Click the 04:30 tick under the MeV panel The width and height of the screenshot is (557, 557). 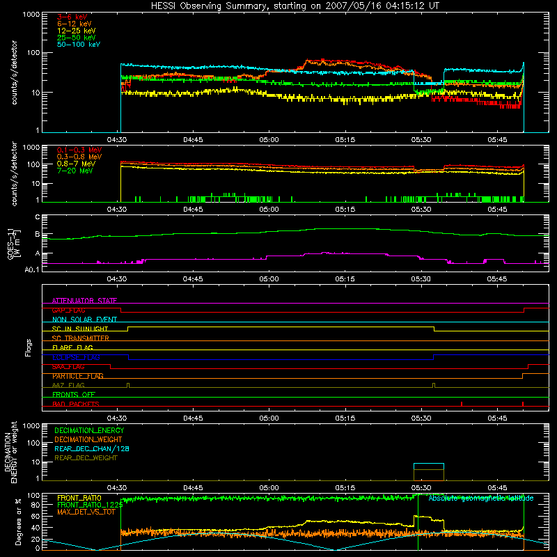(117, 210)
